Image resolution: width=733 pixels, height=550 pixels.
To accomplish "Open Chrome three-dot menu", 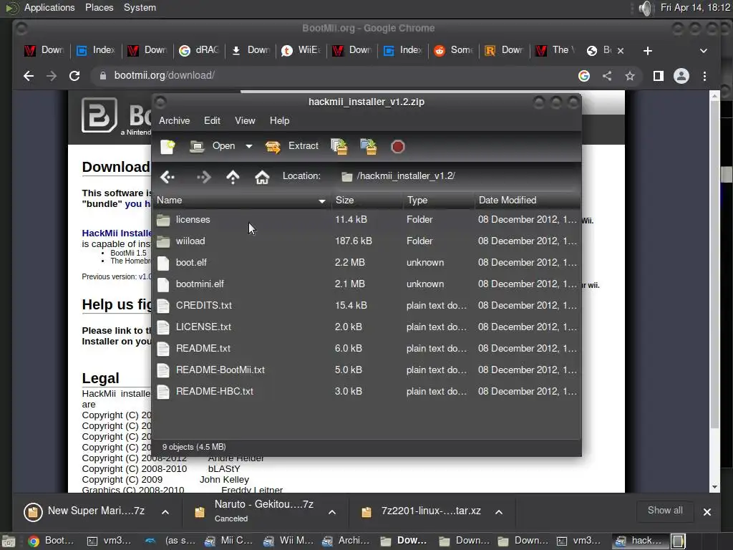I will coord(704,76).
